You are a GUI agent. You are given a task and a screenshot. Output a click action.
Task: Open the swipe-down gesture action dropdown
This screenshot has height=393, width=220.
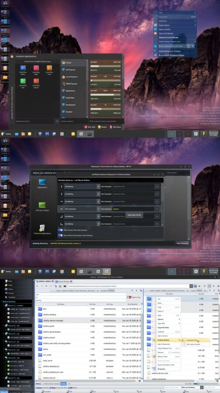click(82, 194)
